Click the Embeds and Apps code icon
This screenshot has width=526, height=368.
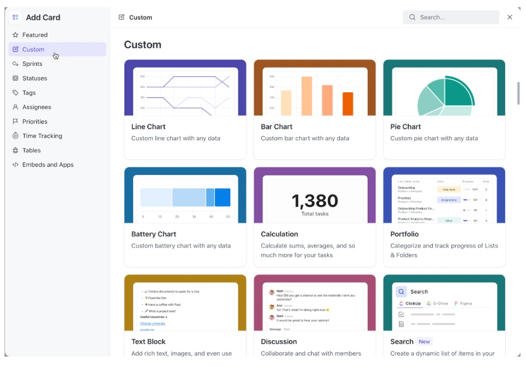pos(15,164)
